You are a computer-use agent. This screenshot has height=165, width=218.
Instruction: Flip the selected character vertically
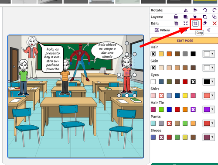(x=195, y=10)
